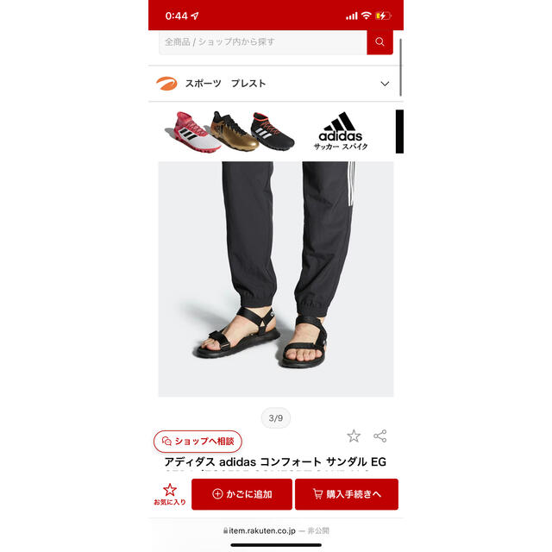This screenshot has width=552, height=552.
Task: Select the black soccer cleat thumbnail
Action: point(273,131)
